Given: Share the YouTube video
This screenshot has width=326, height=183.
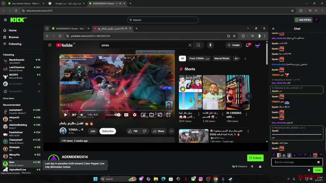Looking at the screenshot, I should [x=158, y=131].
